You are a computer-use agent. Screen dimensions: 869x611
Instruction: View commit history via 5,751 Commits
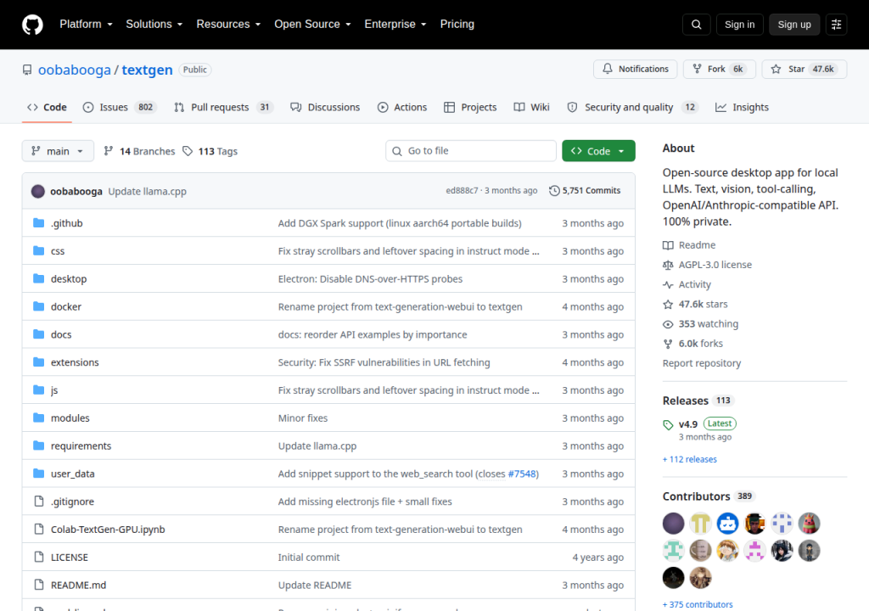point(585,191)
